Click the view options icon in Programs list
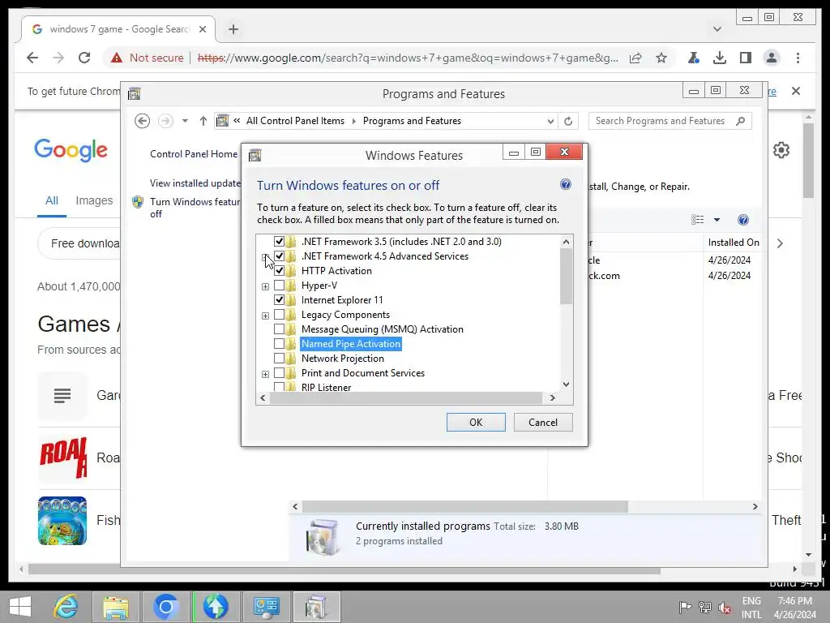 pyautogui.click(x=698, y=220)
